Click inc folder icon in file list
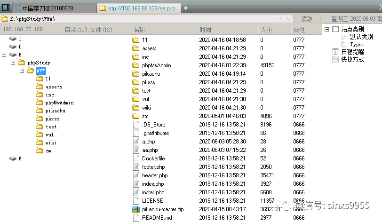This screenshot has width=382, height=222. point(136,57)
